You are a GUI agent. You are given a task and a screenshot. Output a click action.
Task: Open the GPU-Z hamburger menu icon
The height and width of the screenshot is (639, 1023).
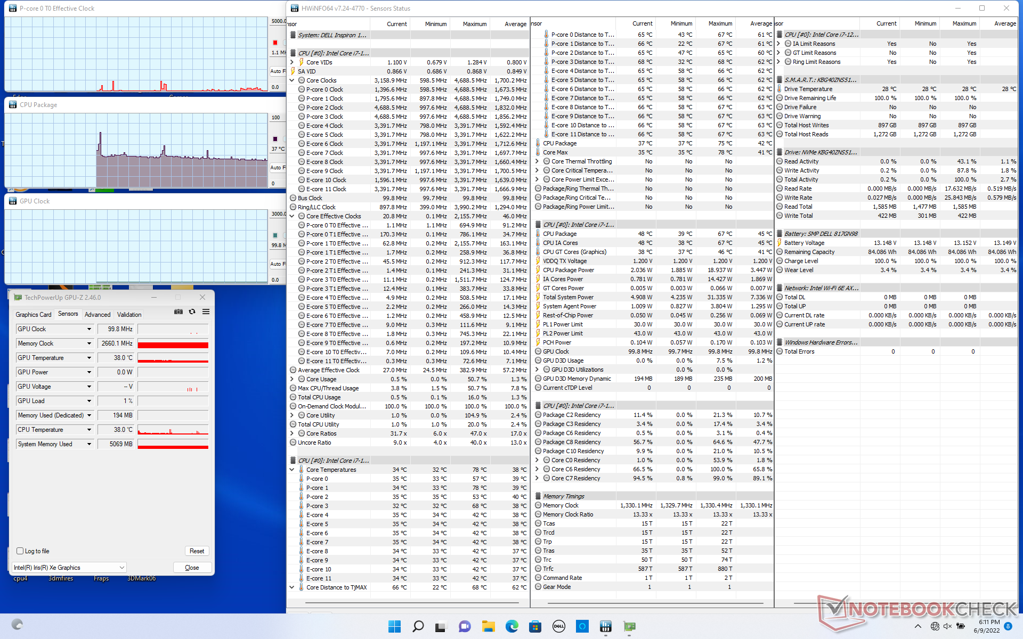point(206,312)
